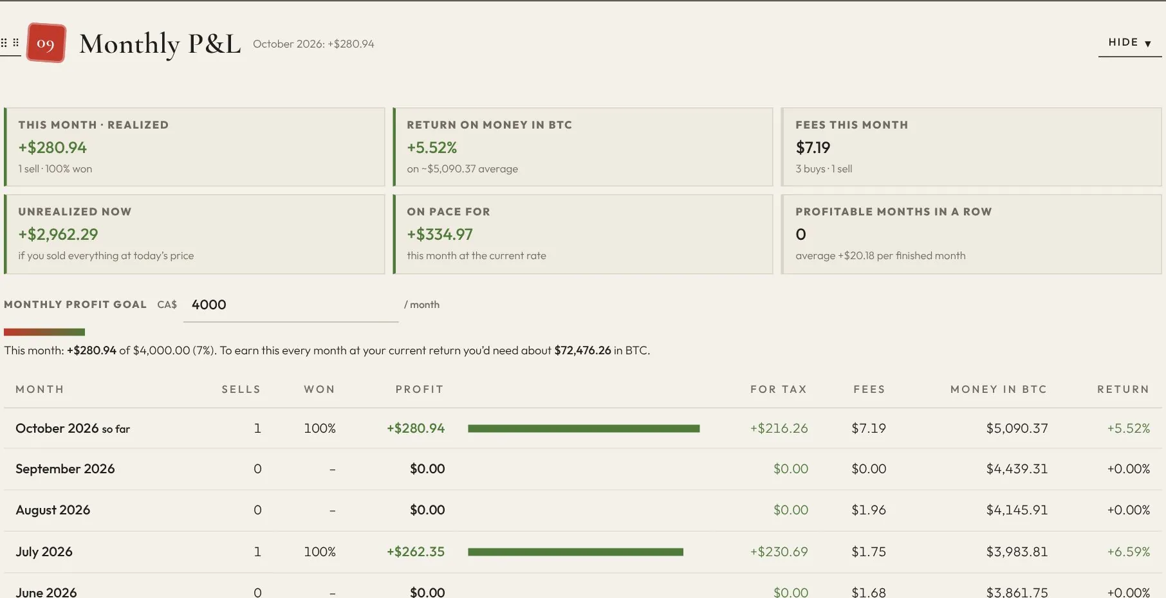Click the 'Unrealized Now' card
The height and width of the screenshot is (598, 1166).
click(x=194, y=234)
